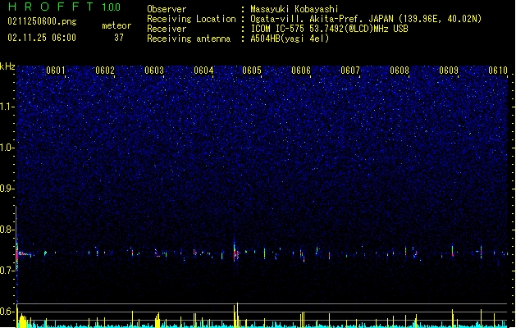Image resolution: width=516 pixels, height=328 pixels.
Task: Click the 0604 time marker
Action: click(x=203, y=71)
